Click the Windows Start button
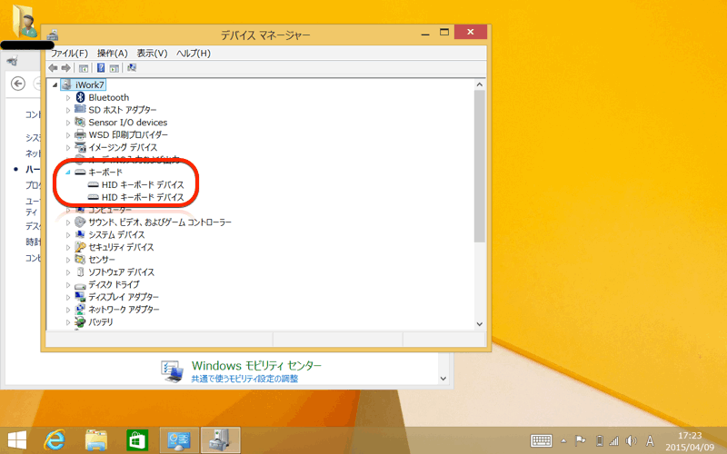Image resolution: width=727 pixels, height=454 pixels. click(15, 440)
